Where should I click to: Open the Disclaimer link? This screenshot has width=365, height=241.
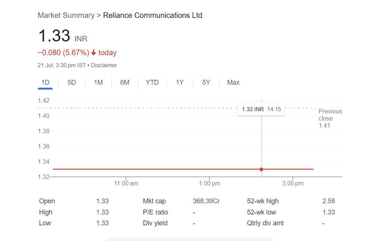point(104,65)
